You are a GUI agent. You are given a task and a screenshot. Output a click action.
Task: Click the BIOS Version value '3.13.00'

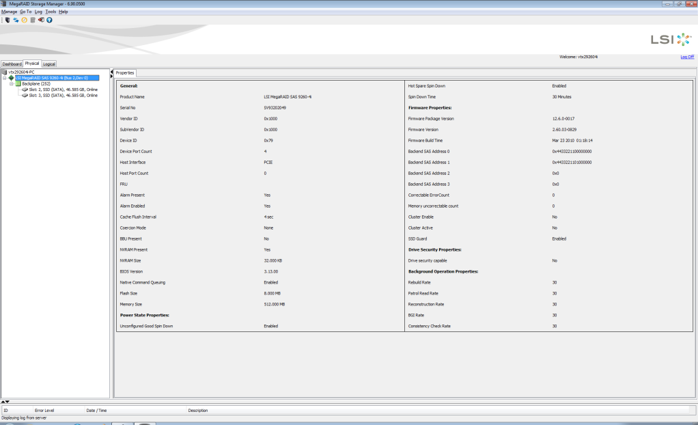point(270,271)
